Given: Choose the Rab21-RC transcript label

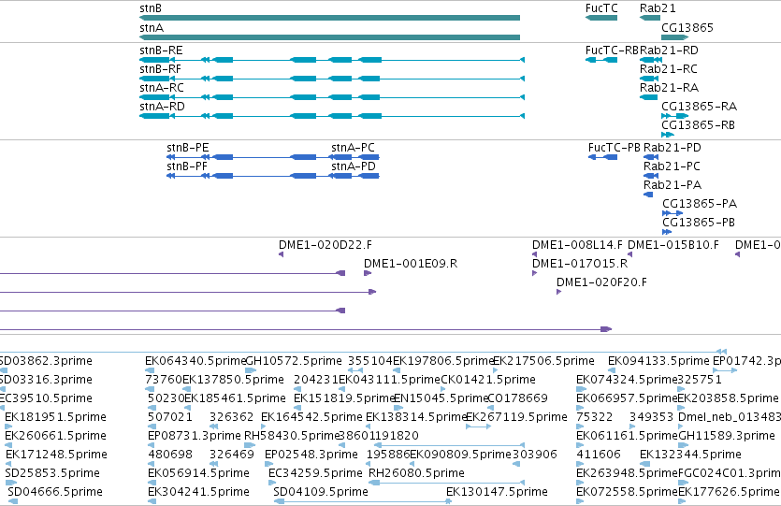Looking at the screenshot, I should pyautogui.click(x=669, y=69).
